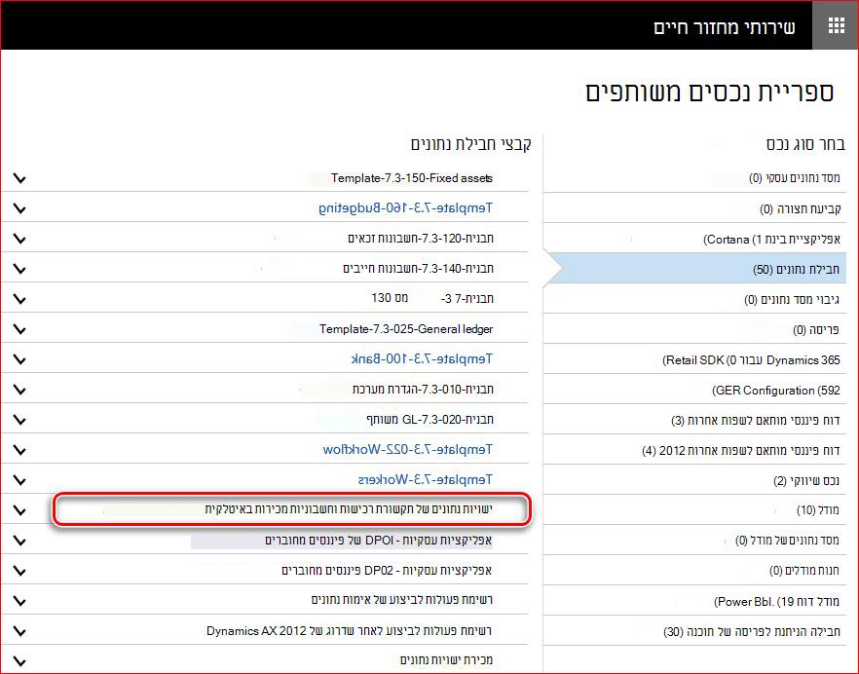Select asset type חנות מודלים (0)
The height and width of the screenshot is (674, 859).
(803, 571)
